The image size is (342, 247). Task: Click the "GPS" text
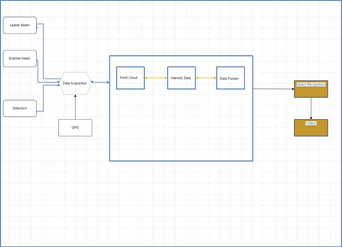(75, 128)
